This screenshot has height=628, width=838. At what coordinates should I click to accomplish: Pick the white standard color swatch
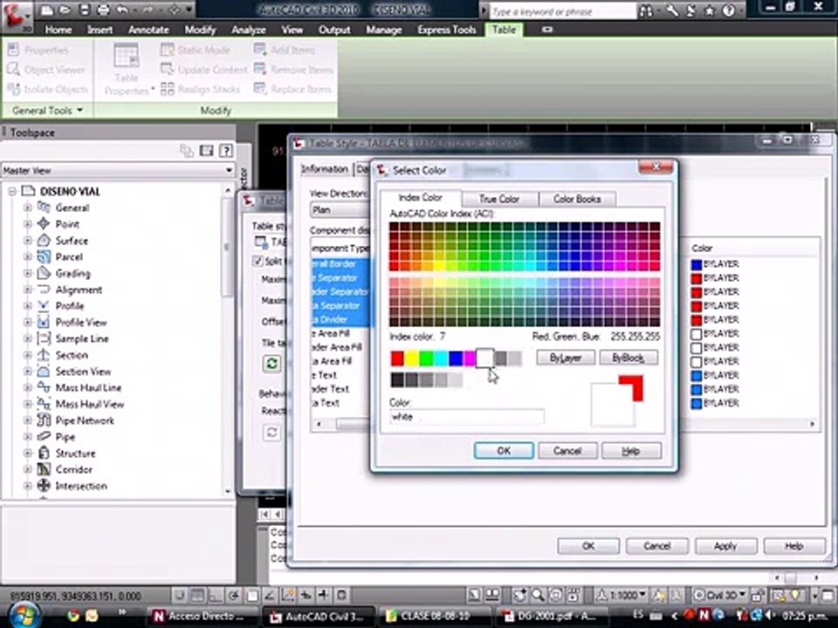pos(484,358)
